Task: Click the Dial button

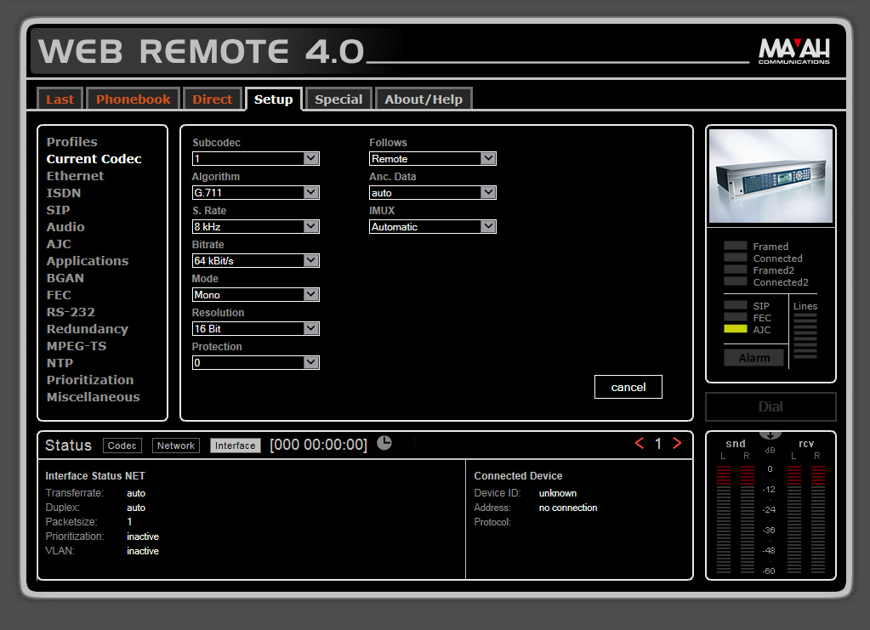Action: (x=770, y=406)
